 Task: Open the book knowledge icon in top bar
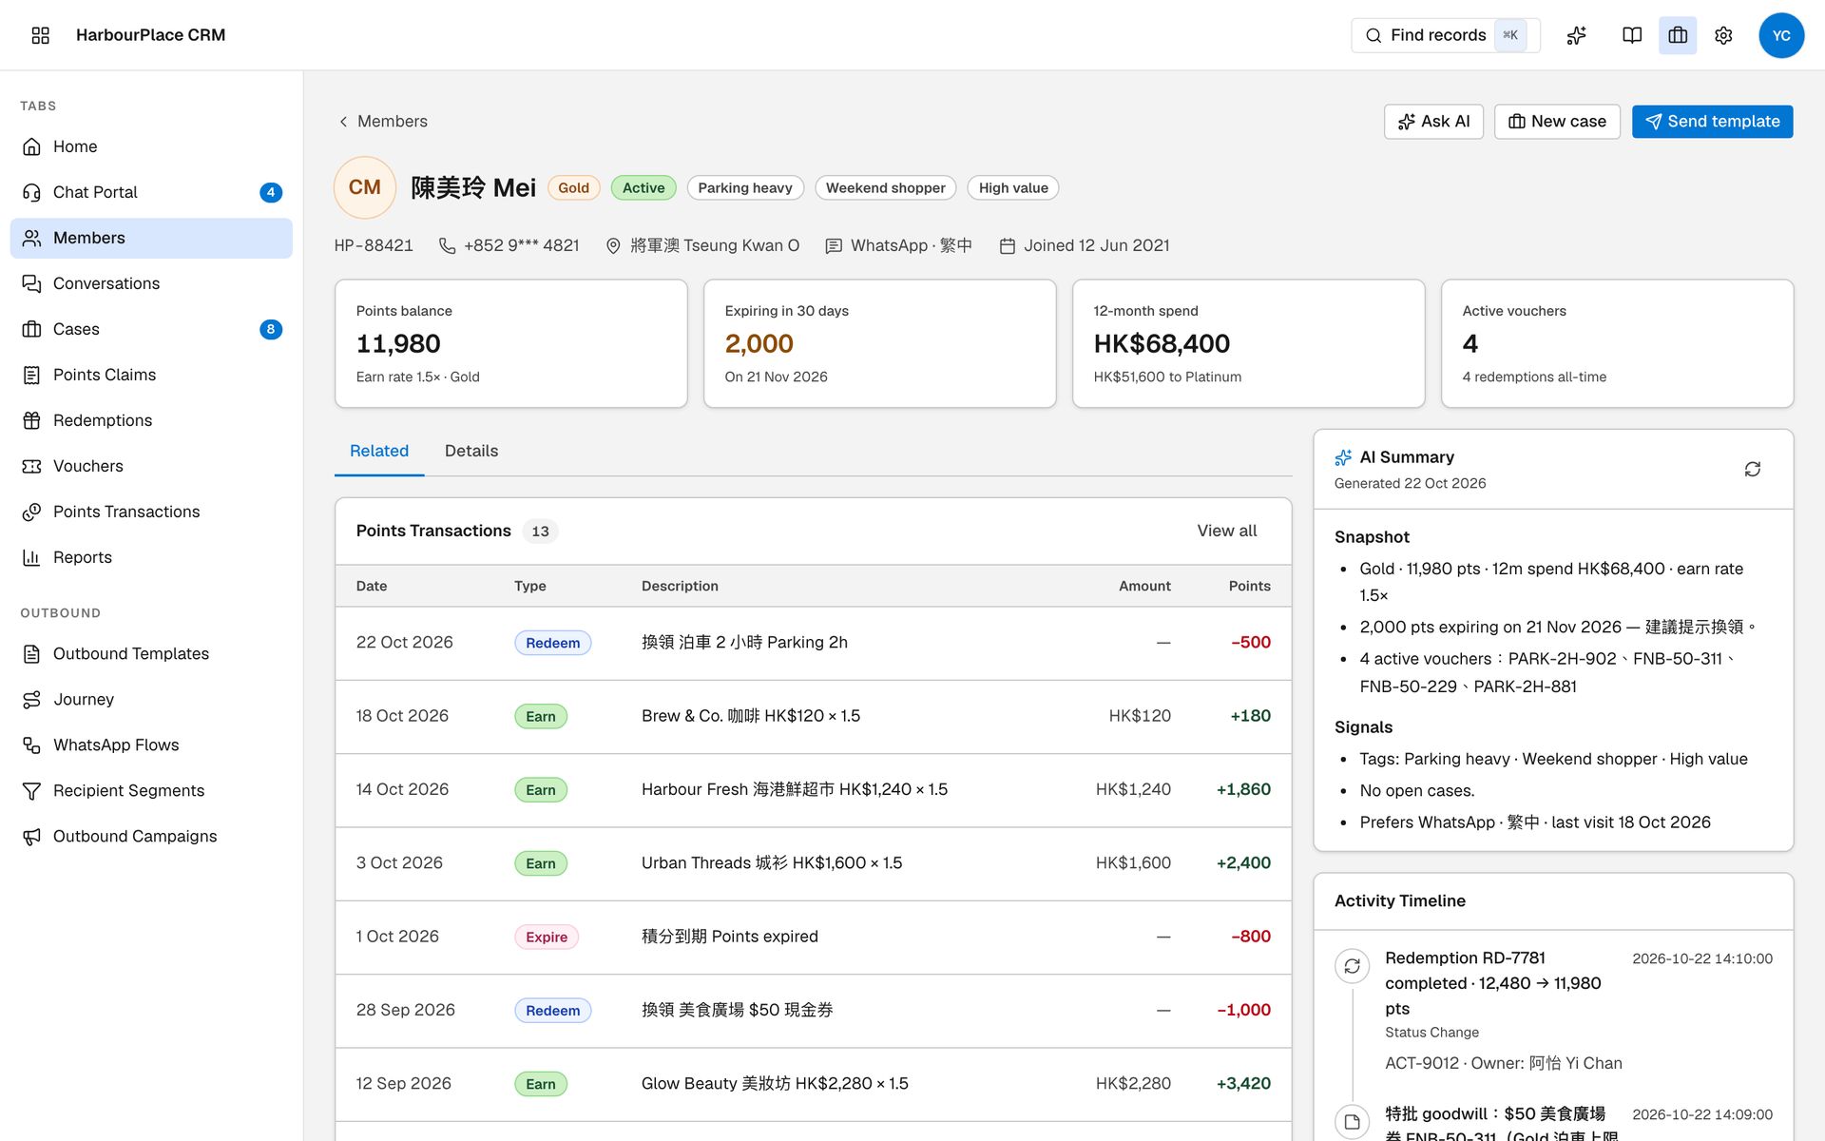pos(1632,35)
